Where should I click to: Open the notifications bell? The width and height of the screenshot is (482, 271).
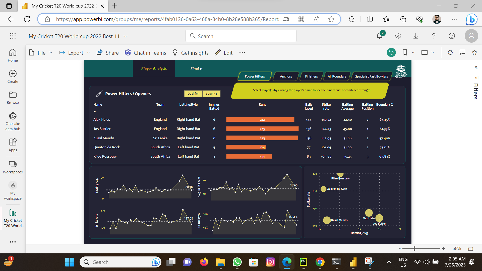(380, 36)
